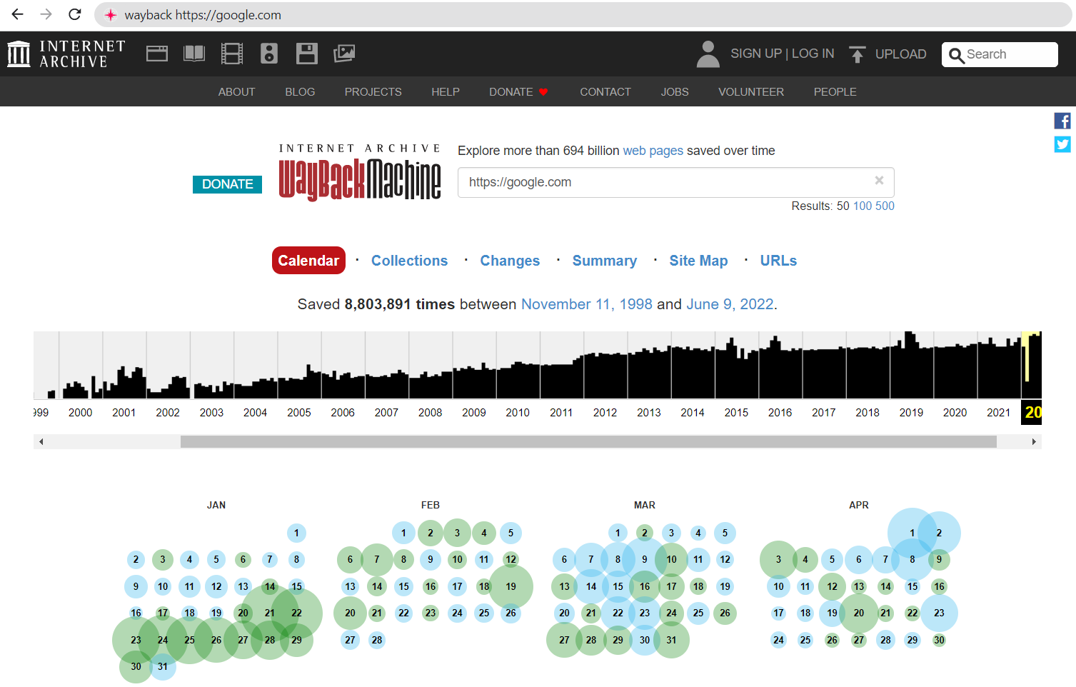Image resolution: width=1076 pixels, height=687 pixels.
Task: Open the PROJECTS menu item
Action: 373,91
